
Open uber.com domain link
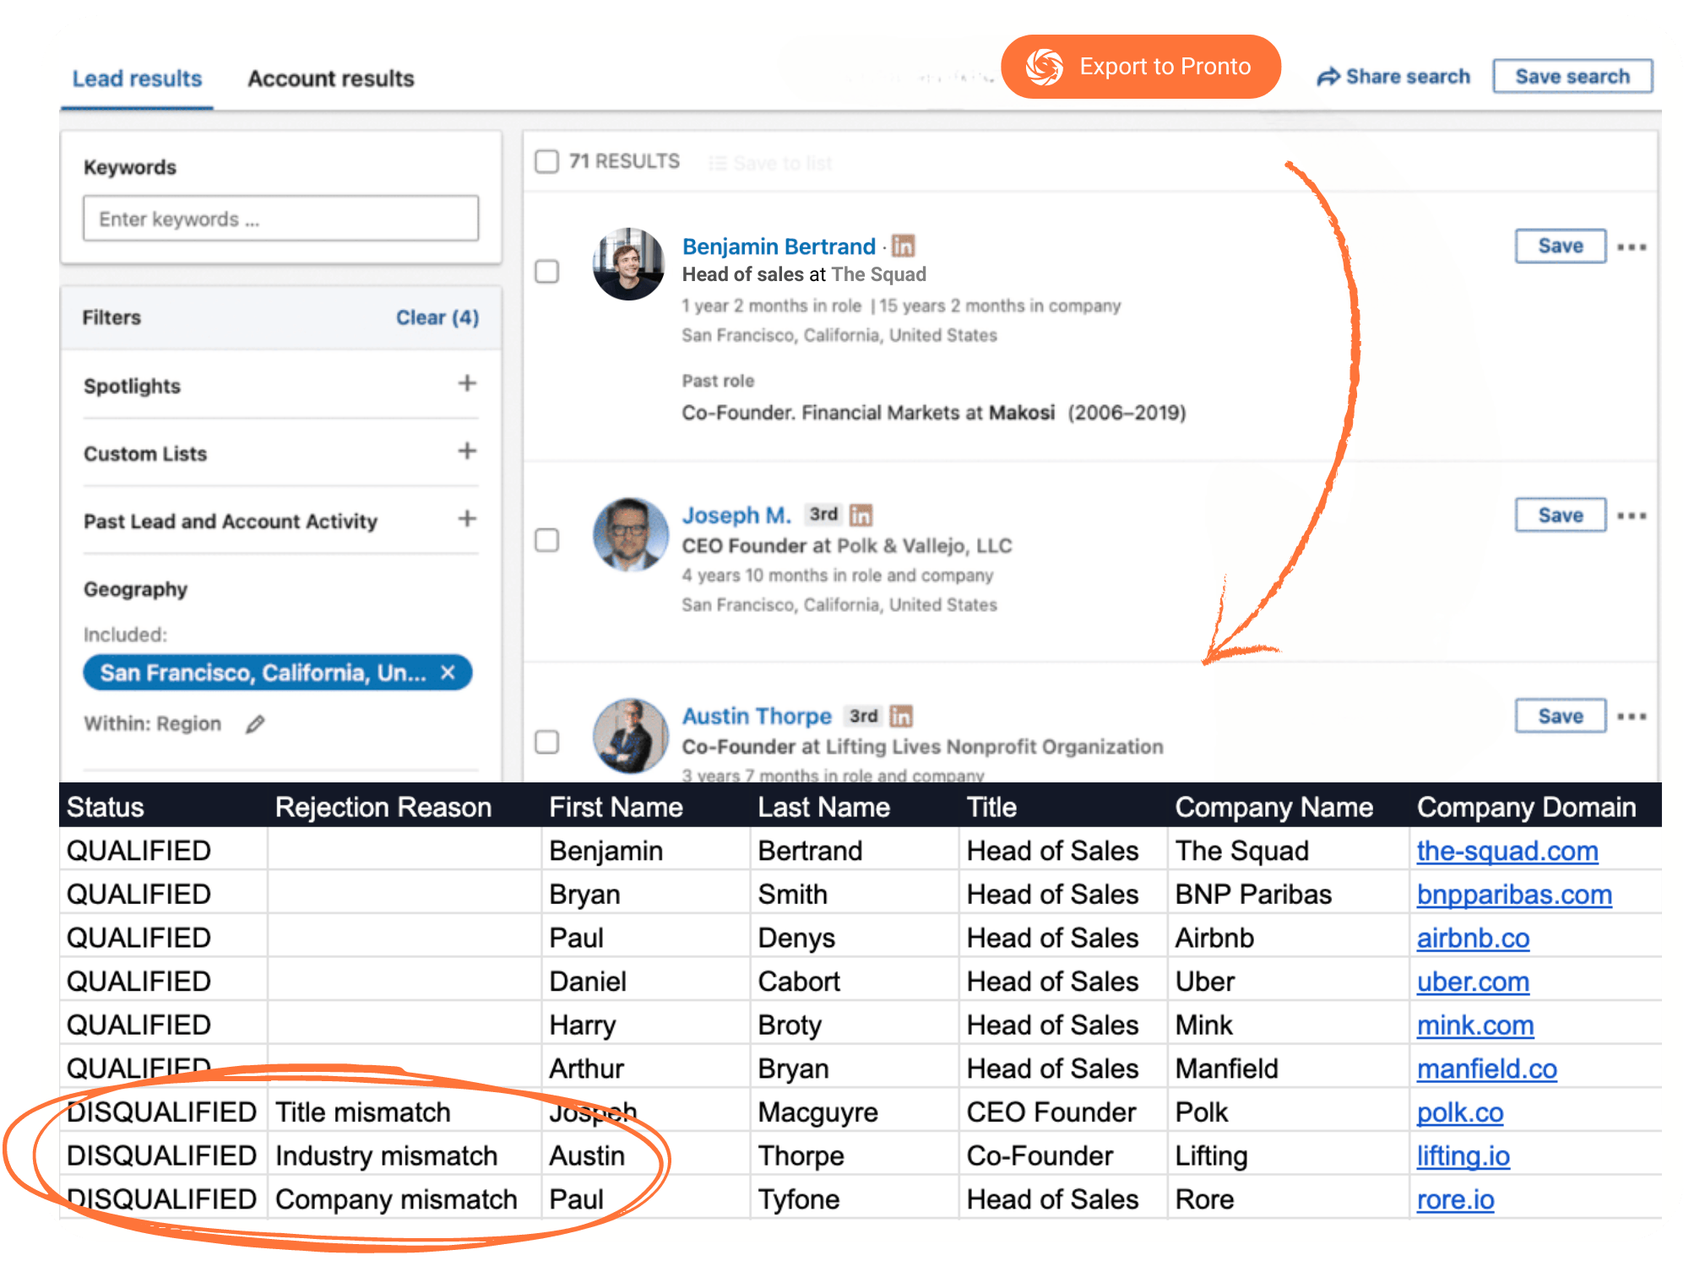[1473, 982]
